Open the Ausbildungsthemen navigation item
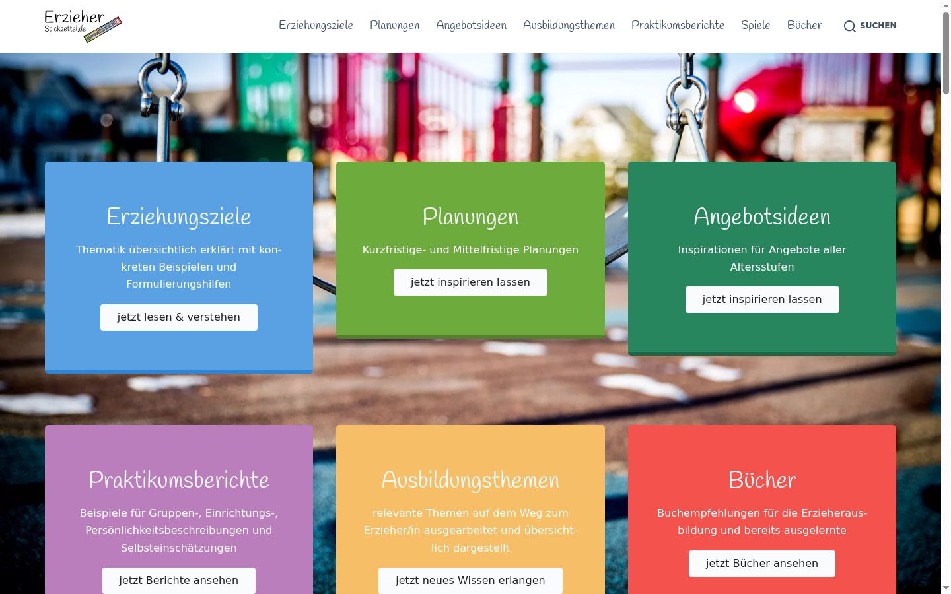This screenshot has width=951, height=594. [x=569, y=25]
